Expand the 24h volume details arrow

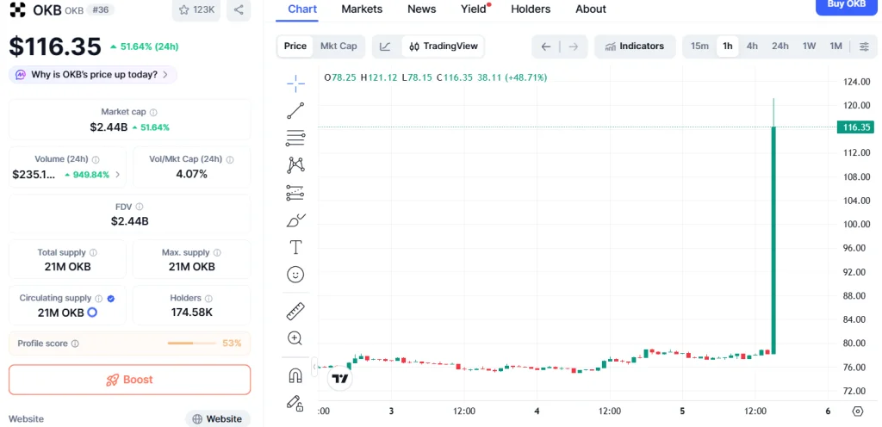(117, 175)
